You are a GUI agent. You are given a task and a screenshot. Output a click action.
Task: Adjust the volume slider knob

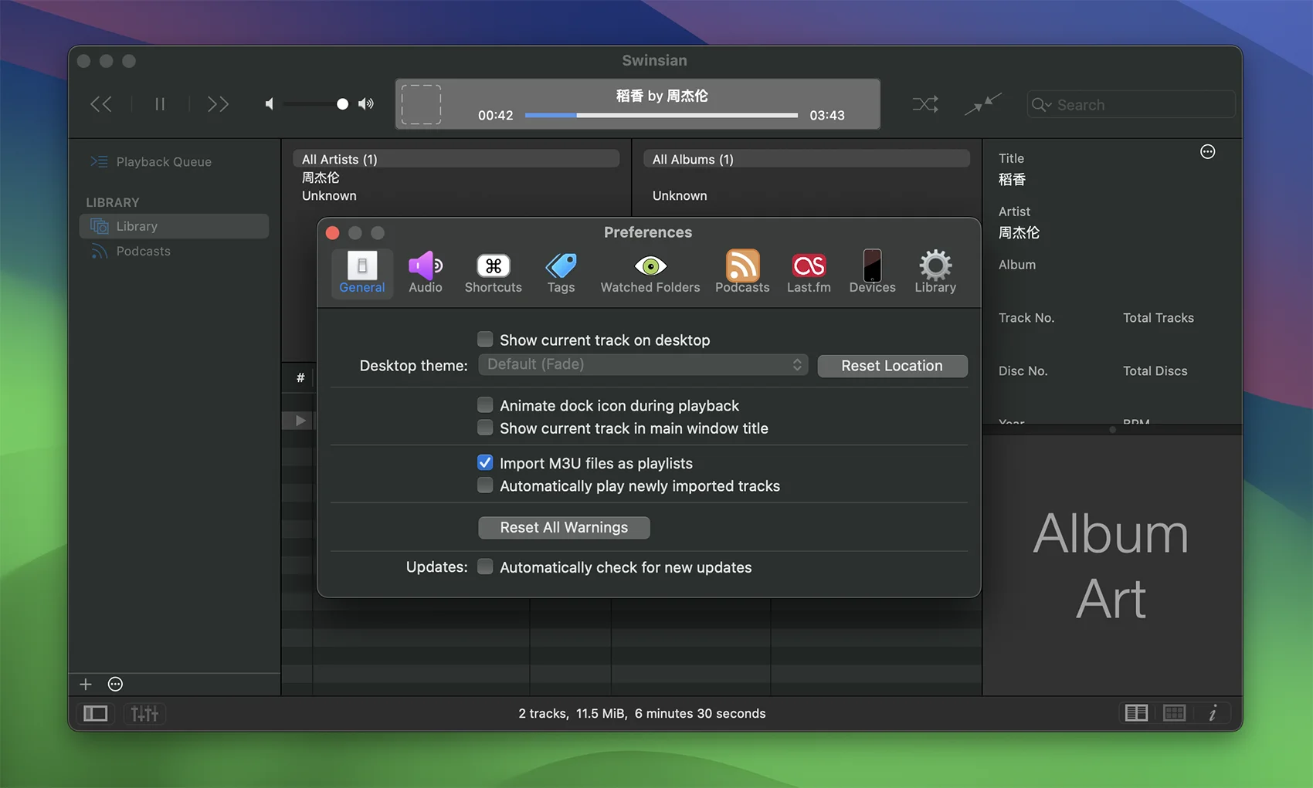(342, 104)
